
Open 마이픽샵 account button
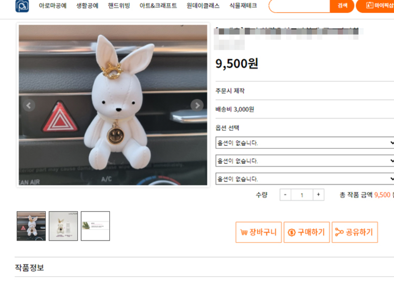pos(375,6)
